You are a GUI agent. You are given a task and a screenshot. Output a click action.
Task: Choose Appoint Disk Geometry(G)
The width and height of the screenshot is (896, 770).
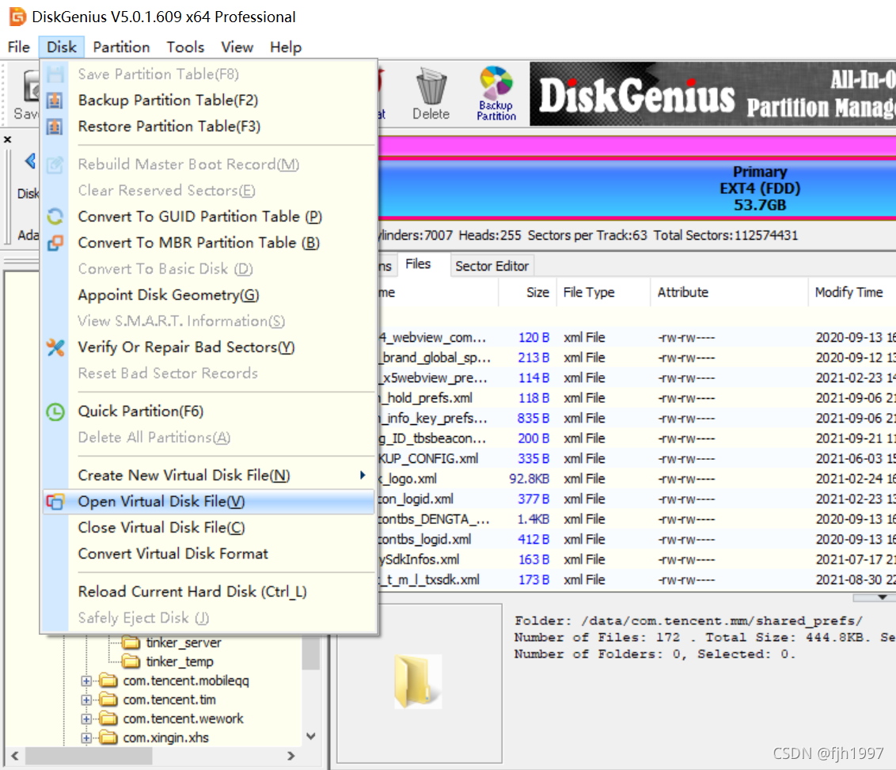pyautogui.click(x=209, y=294)
